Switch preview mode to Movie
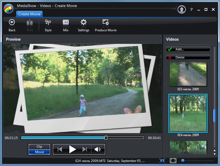This screenshot has height=166, width=220. tap(39, 152)
